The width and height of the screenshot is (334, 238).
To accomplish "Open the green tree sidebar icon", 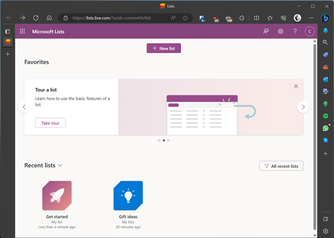I will tap(325, 104).
